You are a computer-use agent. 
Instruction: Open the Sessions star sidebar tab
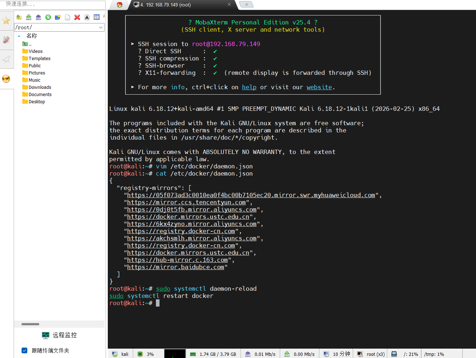(6, 21)
